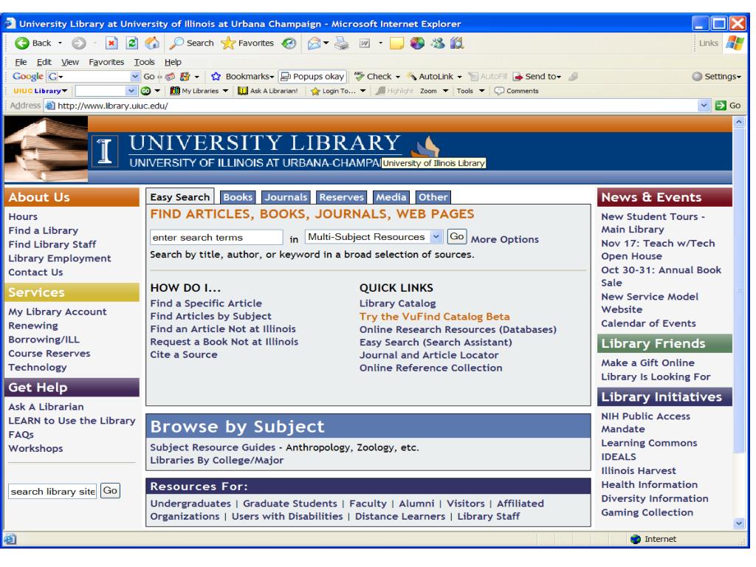Viewport: 756px width, 567px height.
Task: Open the View menu
Action: (70, 62)
